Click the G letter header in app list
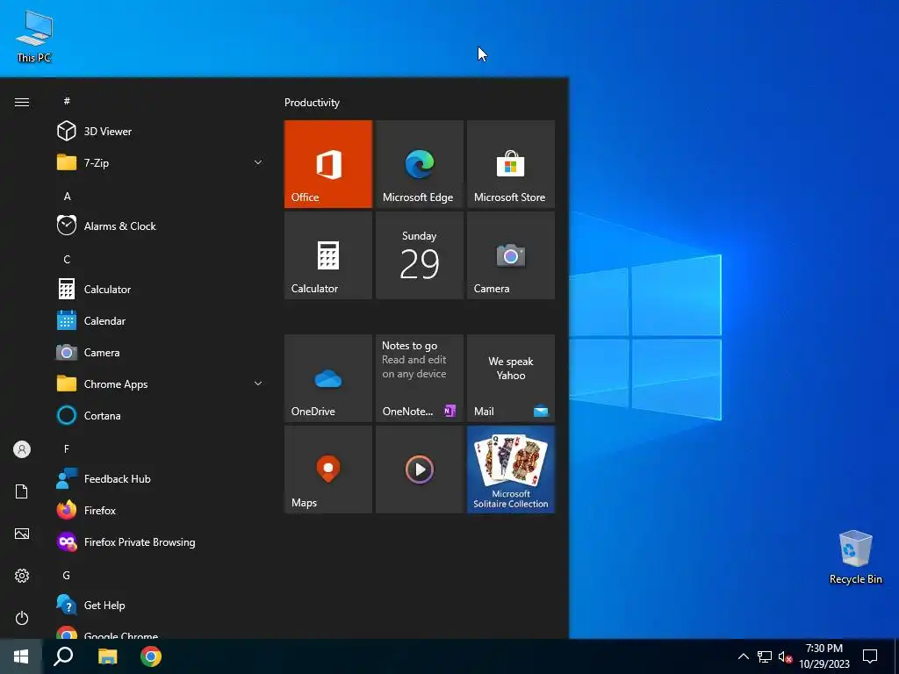 tap(67, 575)
